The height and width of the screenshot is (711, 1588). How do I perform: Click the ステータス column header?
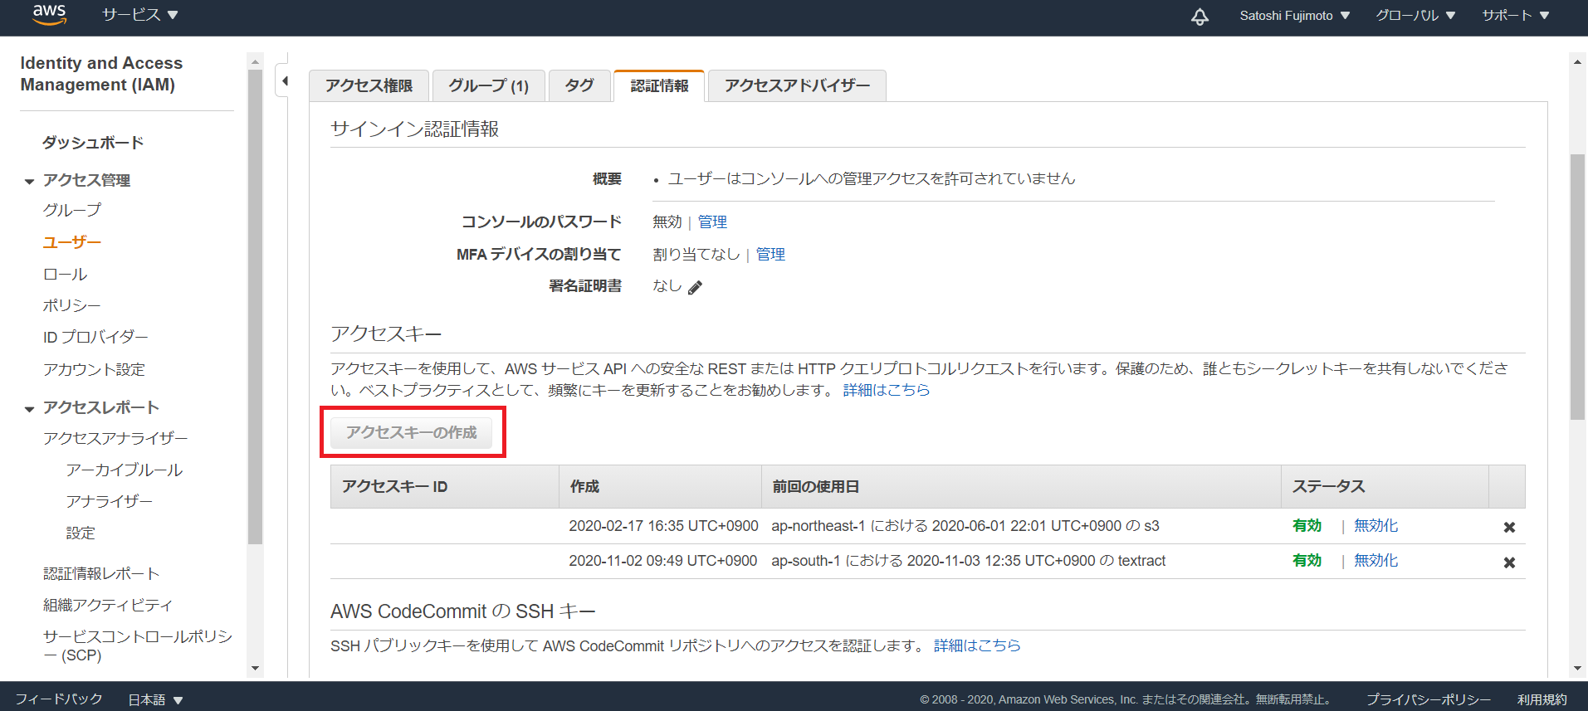(x=1385, y=486)
